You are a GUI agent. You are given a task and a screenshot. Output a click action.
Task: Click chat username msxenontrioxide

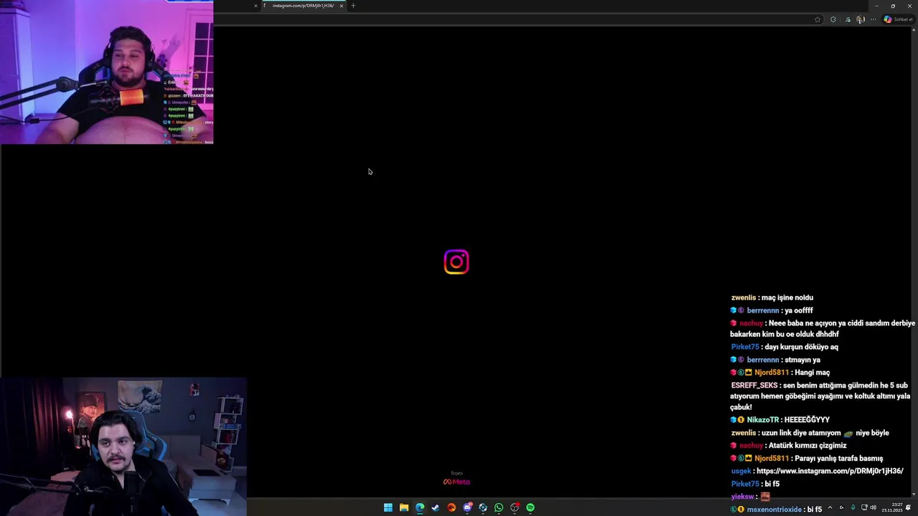tap(774, 510)
